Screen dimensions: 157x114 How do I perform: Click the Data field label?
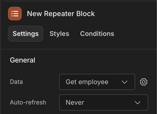click(16, 82)
